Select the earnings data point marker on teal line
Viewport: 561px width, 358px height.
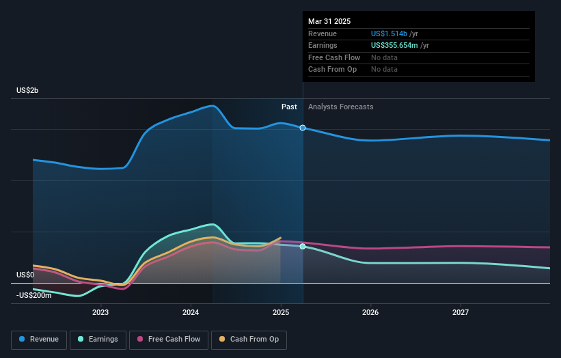click(x=303, y=247)
